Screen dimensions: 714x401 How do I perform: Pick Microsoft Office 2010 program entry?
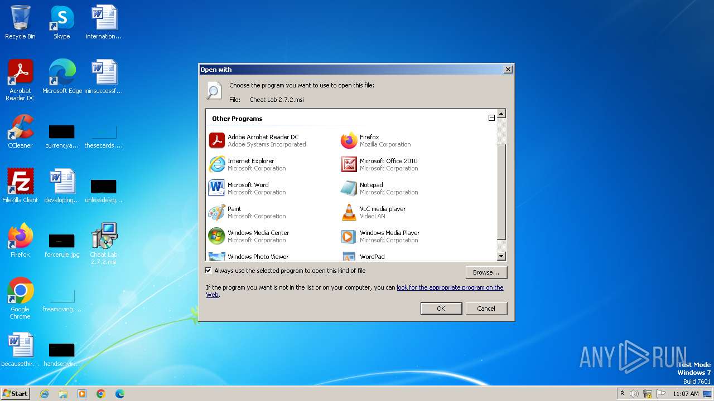[x=379, y=164]
